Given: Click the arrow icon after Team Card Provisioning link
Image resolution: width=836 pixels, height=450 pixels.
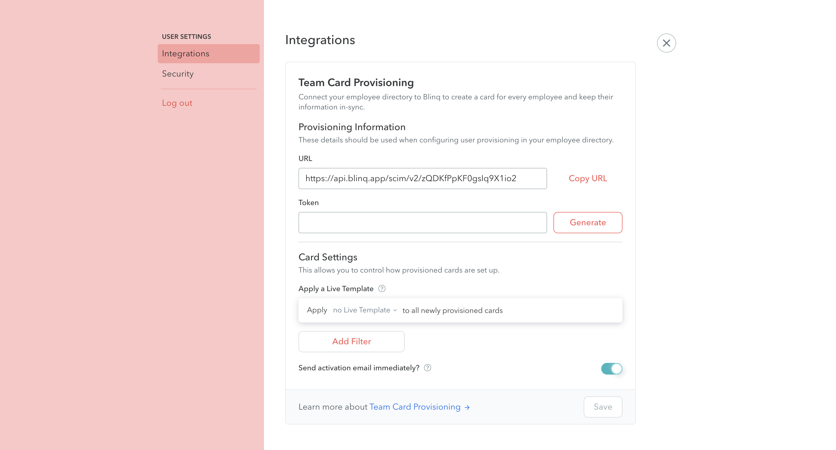Looking at the screenshot, I should pos(467,407).
